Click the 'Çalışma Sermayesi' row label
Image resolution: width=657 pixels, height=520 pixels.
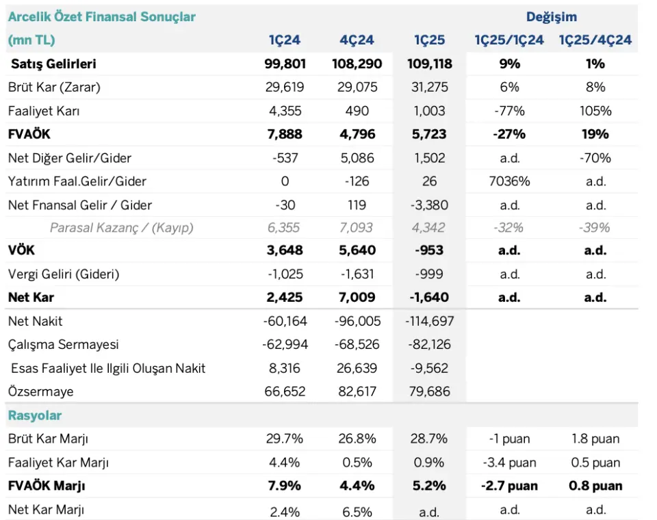[63, 344]
